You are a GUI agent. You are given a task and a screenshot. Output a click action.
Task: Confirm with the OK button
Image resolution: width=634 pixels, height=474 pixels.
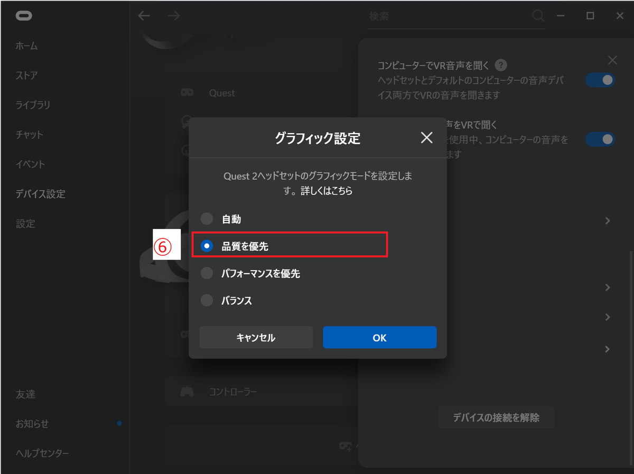380,337
